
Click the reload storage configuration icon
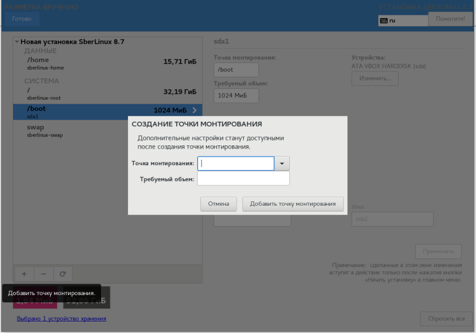pos(63,273)
